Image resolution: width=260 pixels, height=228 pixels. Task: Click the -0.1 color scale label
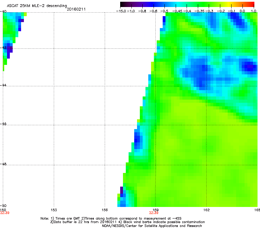point(232,11)
